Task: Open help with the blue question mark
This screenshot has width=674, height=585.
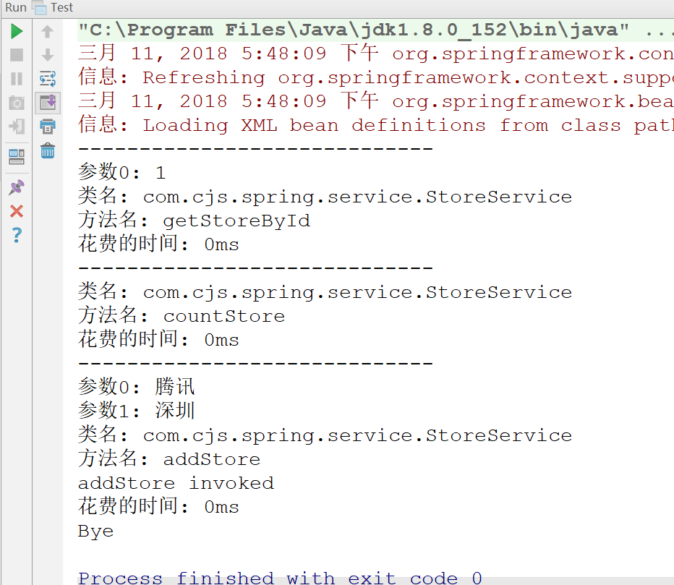Action: pos(17,235)
